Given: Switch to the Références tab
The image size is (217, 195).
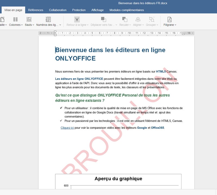Looking at the screenshot, I should pos(36,10).
